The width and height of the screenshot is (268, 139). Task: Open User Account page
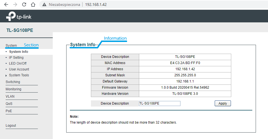point(19,69)
